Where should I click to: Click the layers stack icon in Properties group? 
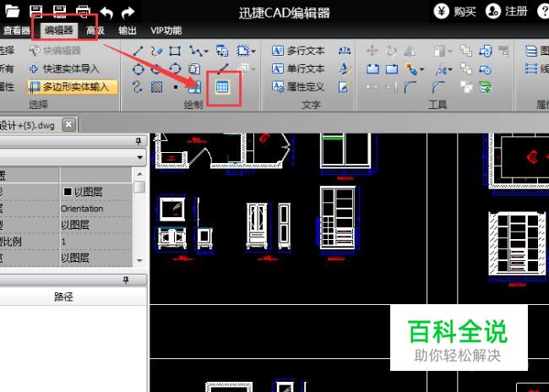point(530,52)
